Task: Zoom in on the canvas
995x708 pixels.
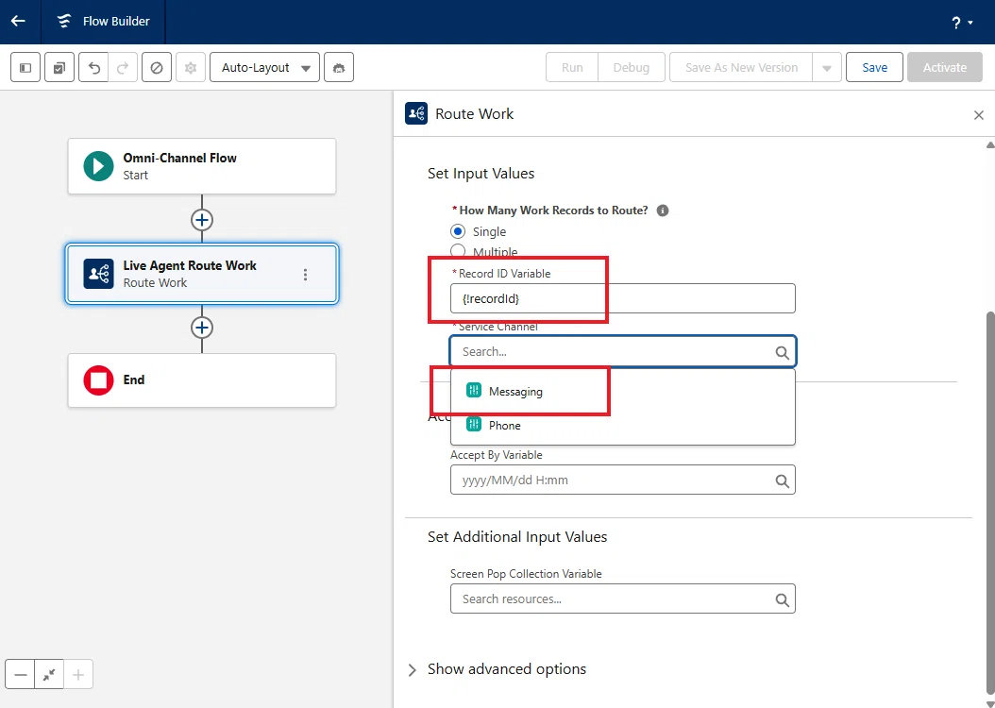Action: (x=78, y=674)
